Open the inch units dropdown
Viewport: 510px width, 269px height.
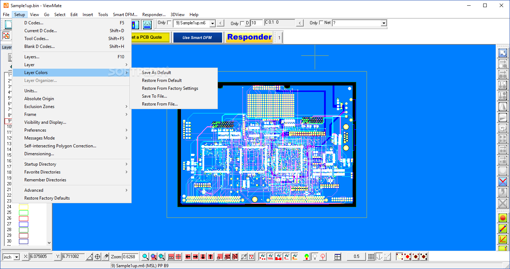point(16,257)
